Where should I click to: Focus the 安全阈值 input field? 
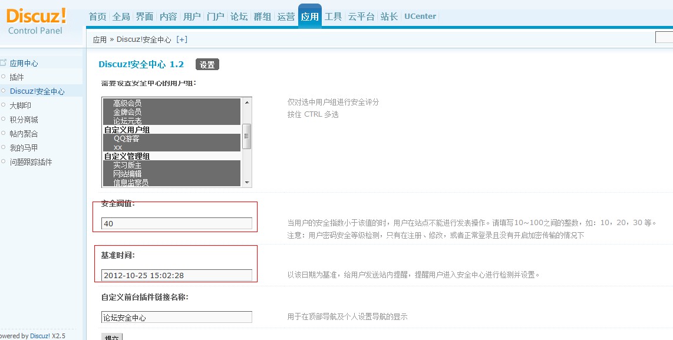tap(177, 223)
